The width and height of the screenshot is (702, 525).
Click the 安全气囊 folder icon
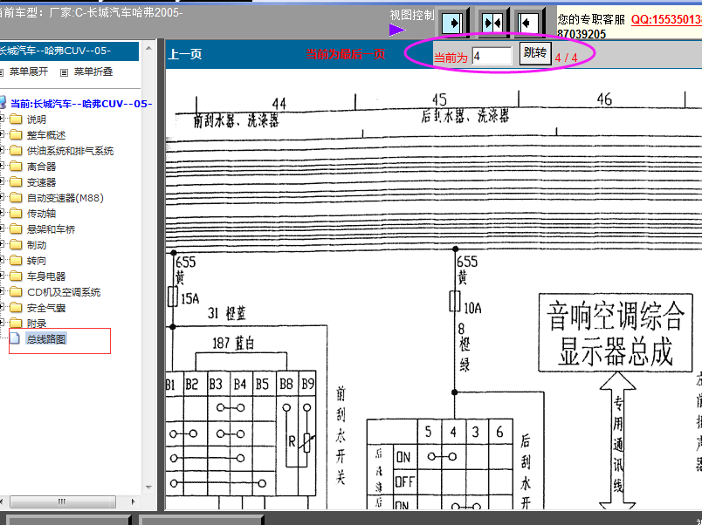(16, 307)
